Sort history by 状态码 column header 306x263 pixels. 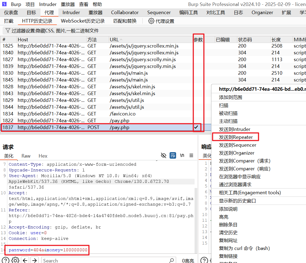(x=254, y=40)
